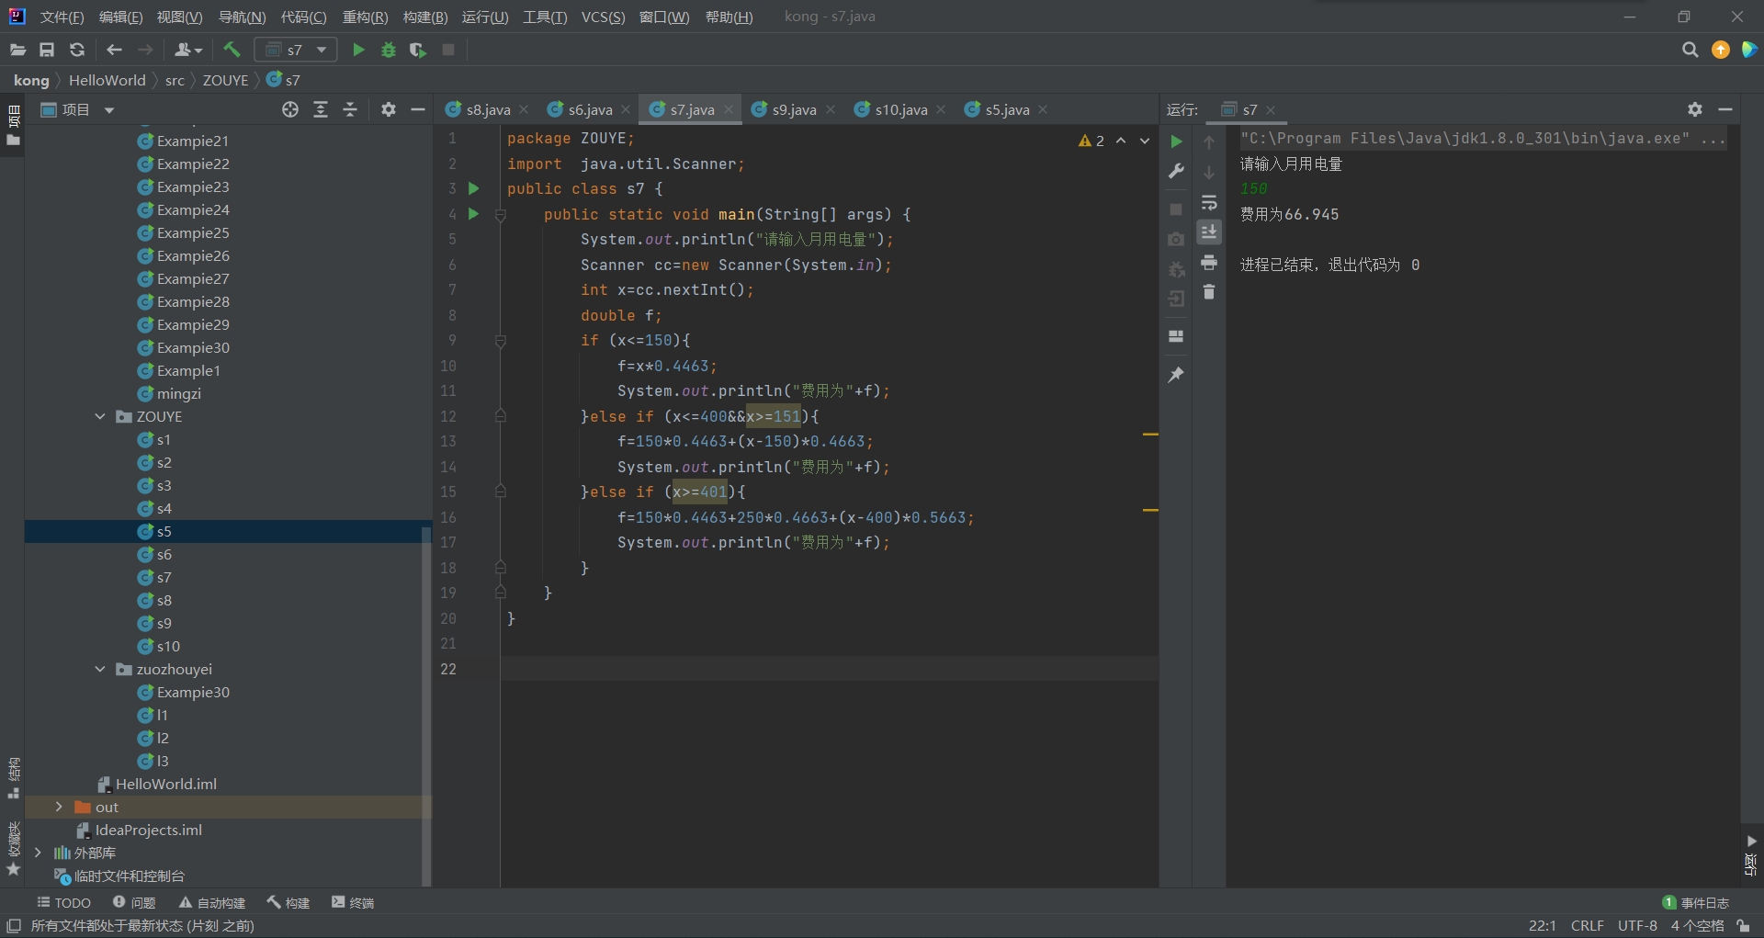Image resolution: width=1764 pixels, height=938 pixels.
Task: Switch to the s9.java editor tab
Action: (793, 109)
